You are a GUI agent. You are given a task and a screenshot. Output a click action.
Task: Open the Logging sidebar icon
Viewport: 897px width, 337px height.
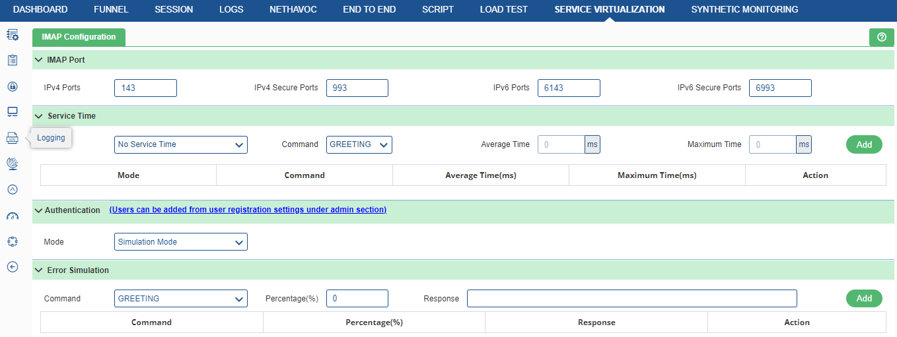click(12, 137)
